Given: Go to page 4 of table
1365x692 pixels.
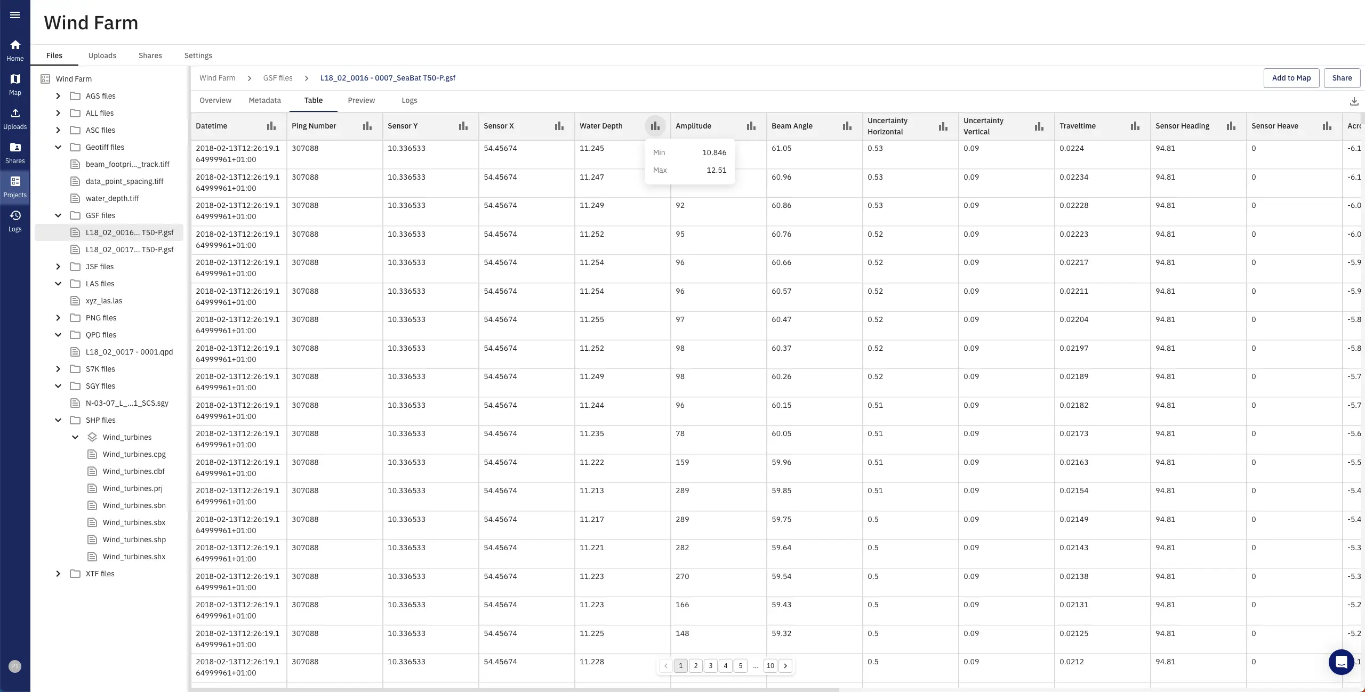Looking at the screenshot, I should (726, 666).
